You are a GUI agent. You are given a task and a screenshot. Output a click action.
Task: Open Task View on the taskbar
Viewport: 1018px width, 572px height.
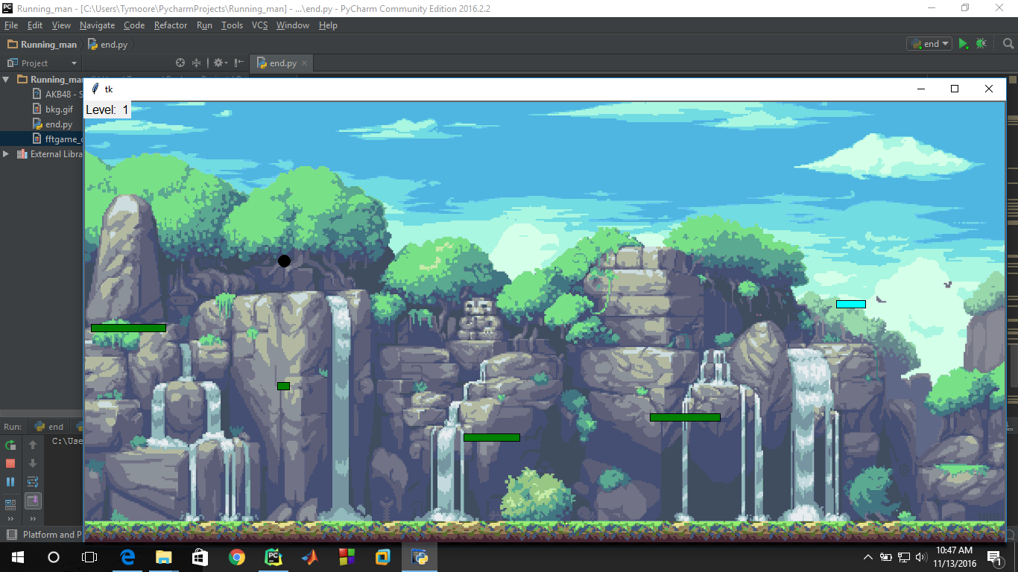[89, 557]
